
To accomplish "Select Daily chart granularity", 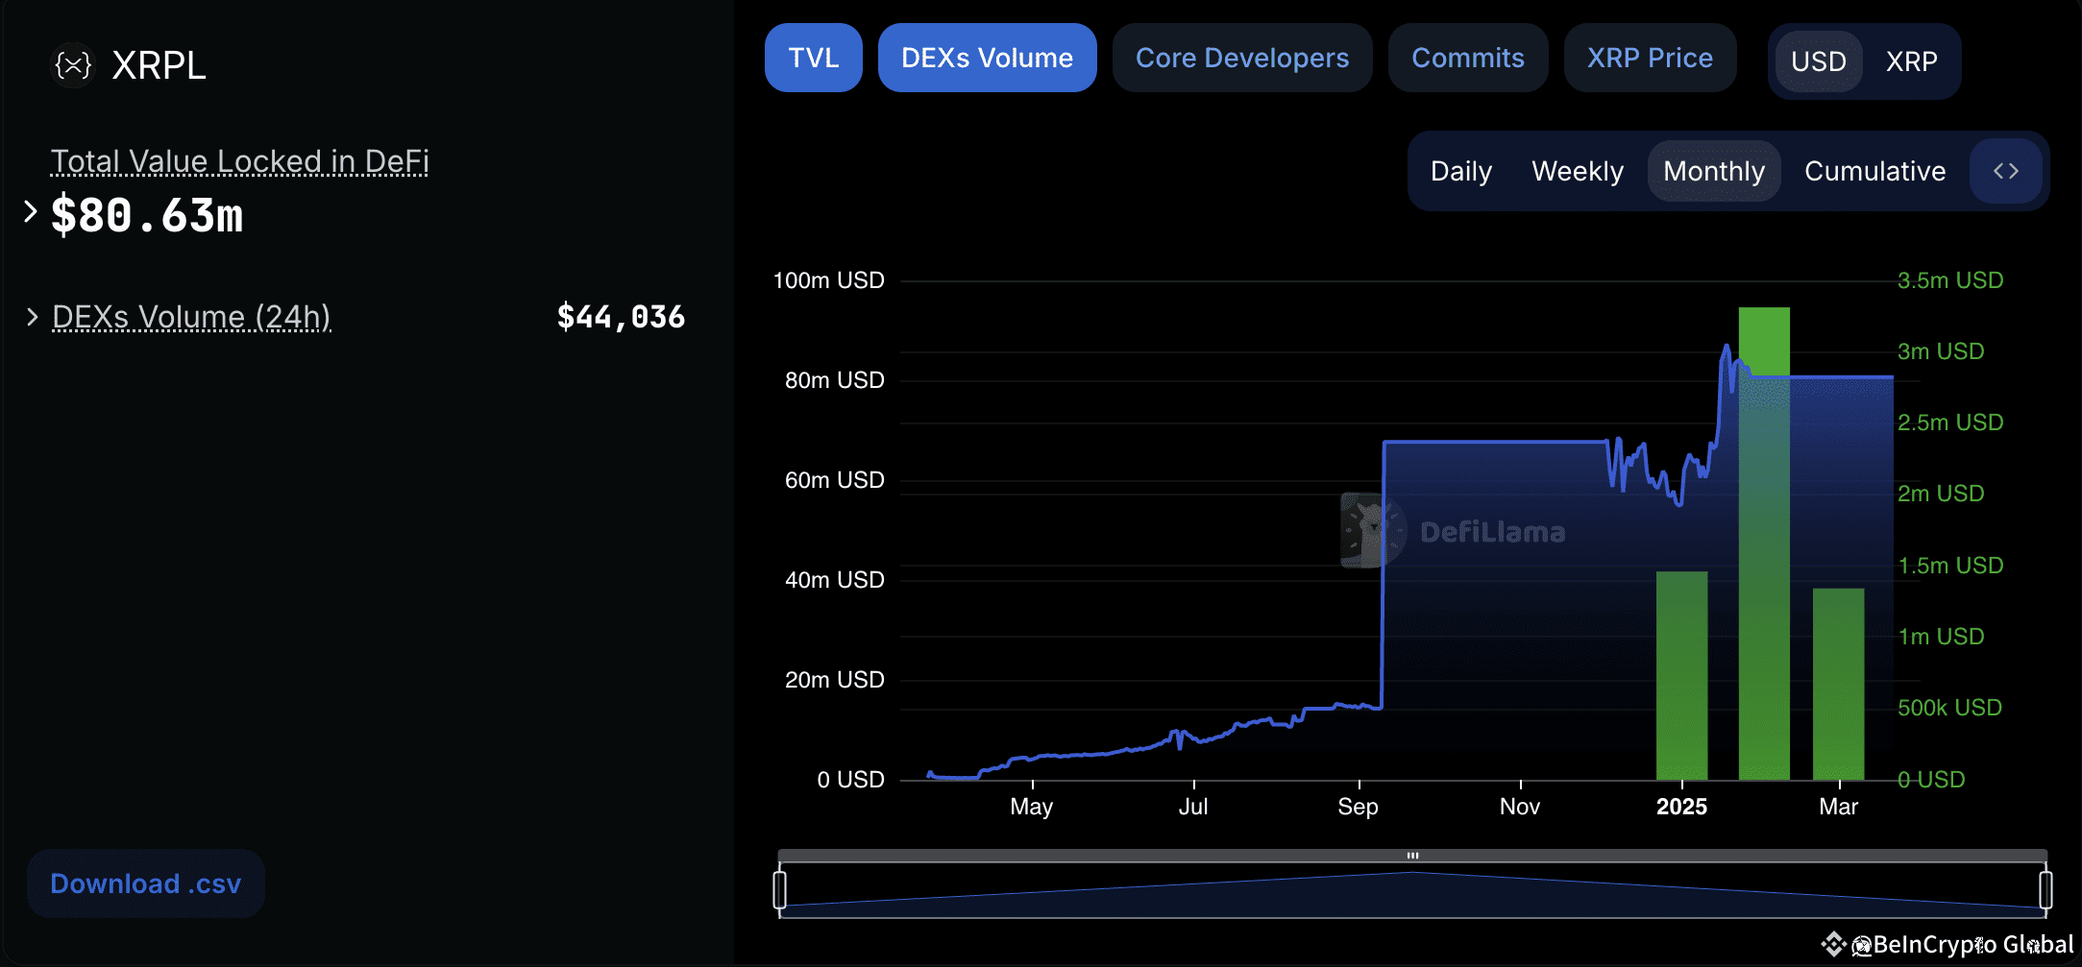I will tap(1459, 170).
